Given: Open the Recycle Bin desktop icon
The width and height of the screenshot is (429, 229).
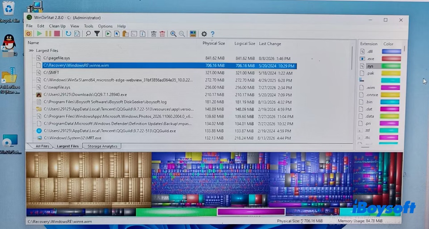Looking at the screenshot, I should coord(9,12).
